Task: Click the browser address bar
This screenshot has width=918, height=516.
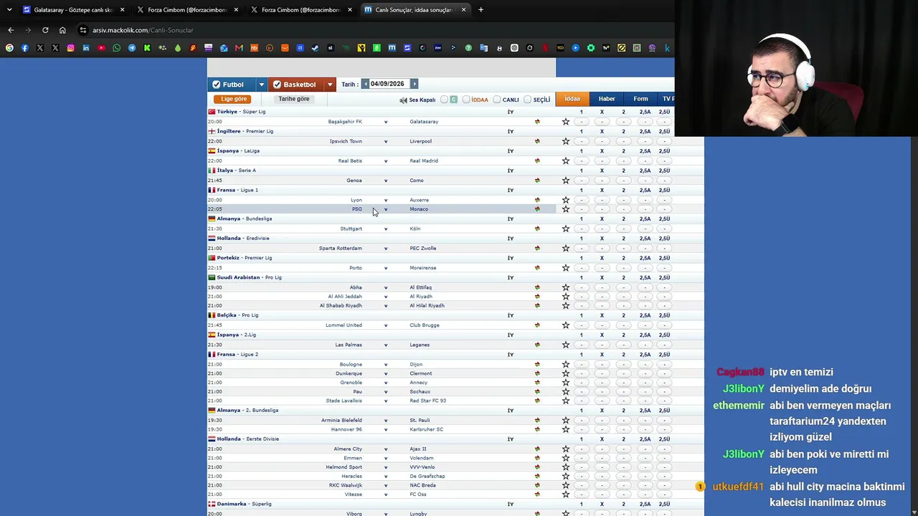Action: coord(373,30)
